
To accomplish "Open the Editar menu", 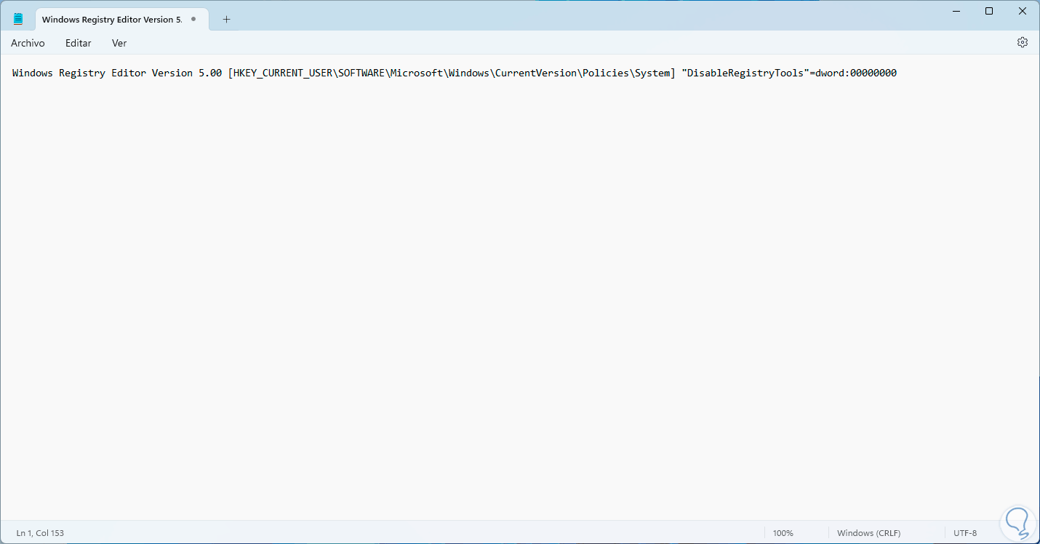I will pos(79,43).
